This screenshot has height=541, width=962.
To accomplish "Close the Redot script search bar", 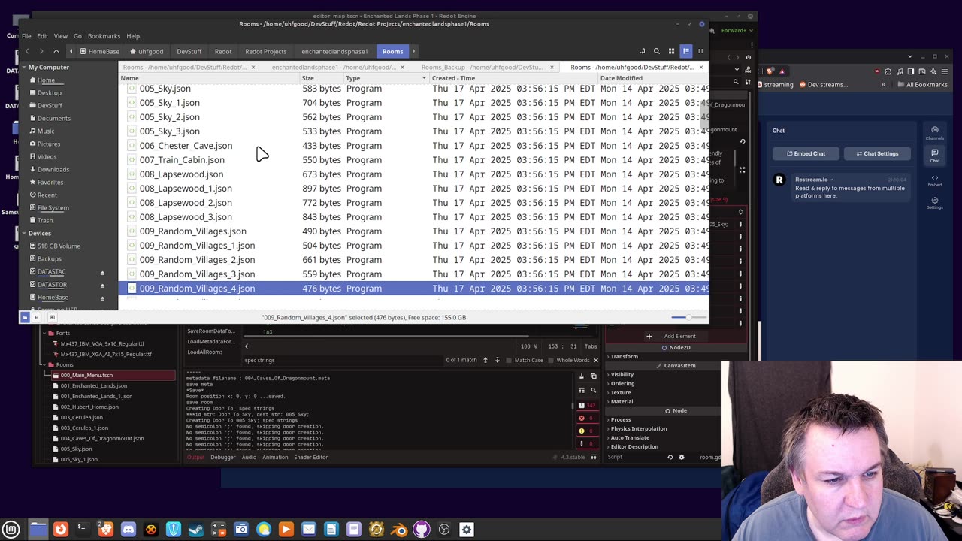I will 596,360.
